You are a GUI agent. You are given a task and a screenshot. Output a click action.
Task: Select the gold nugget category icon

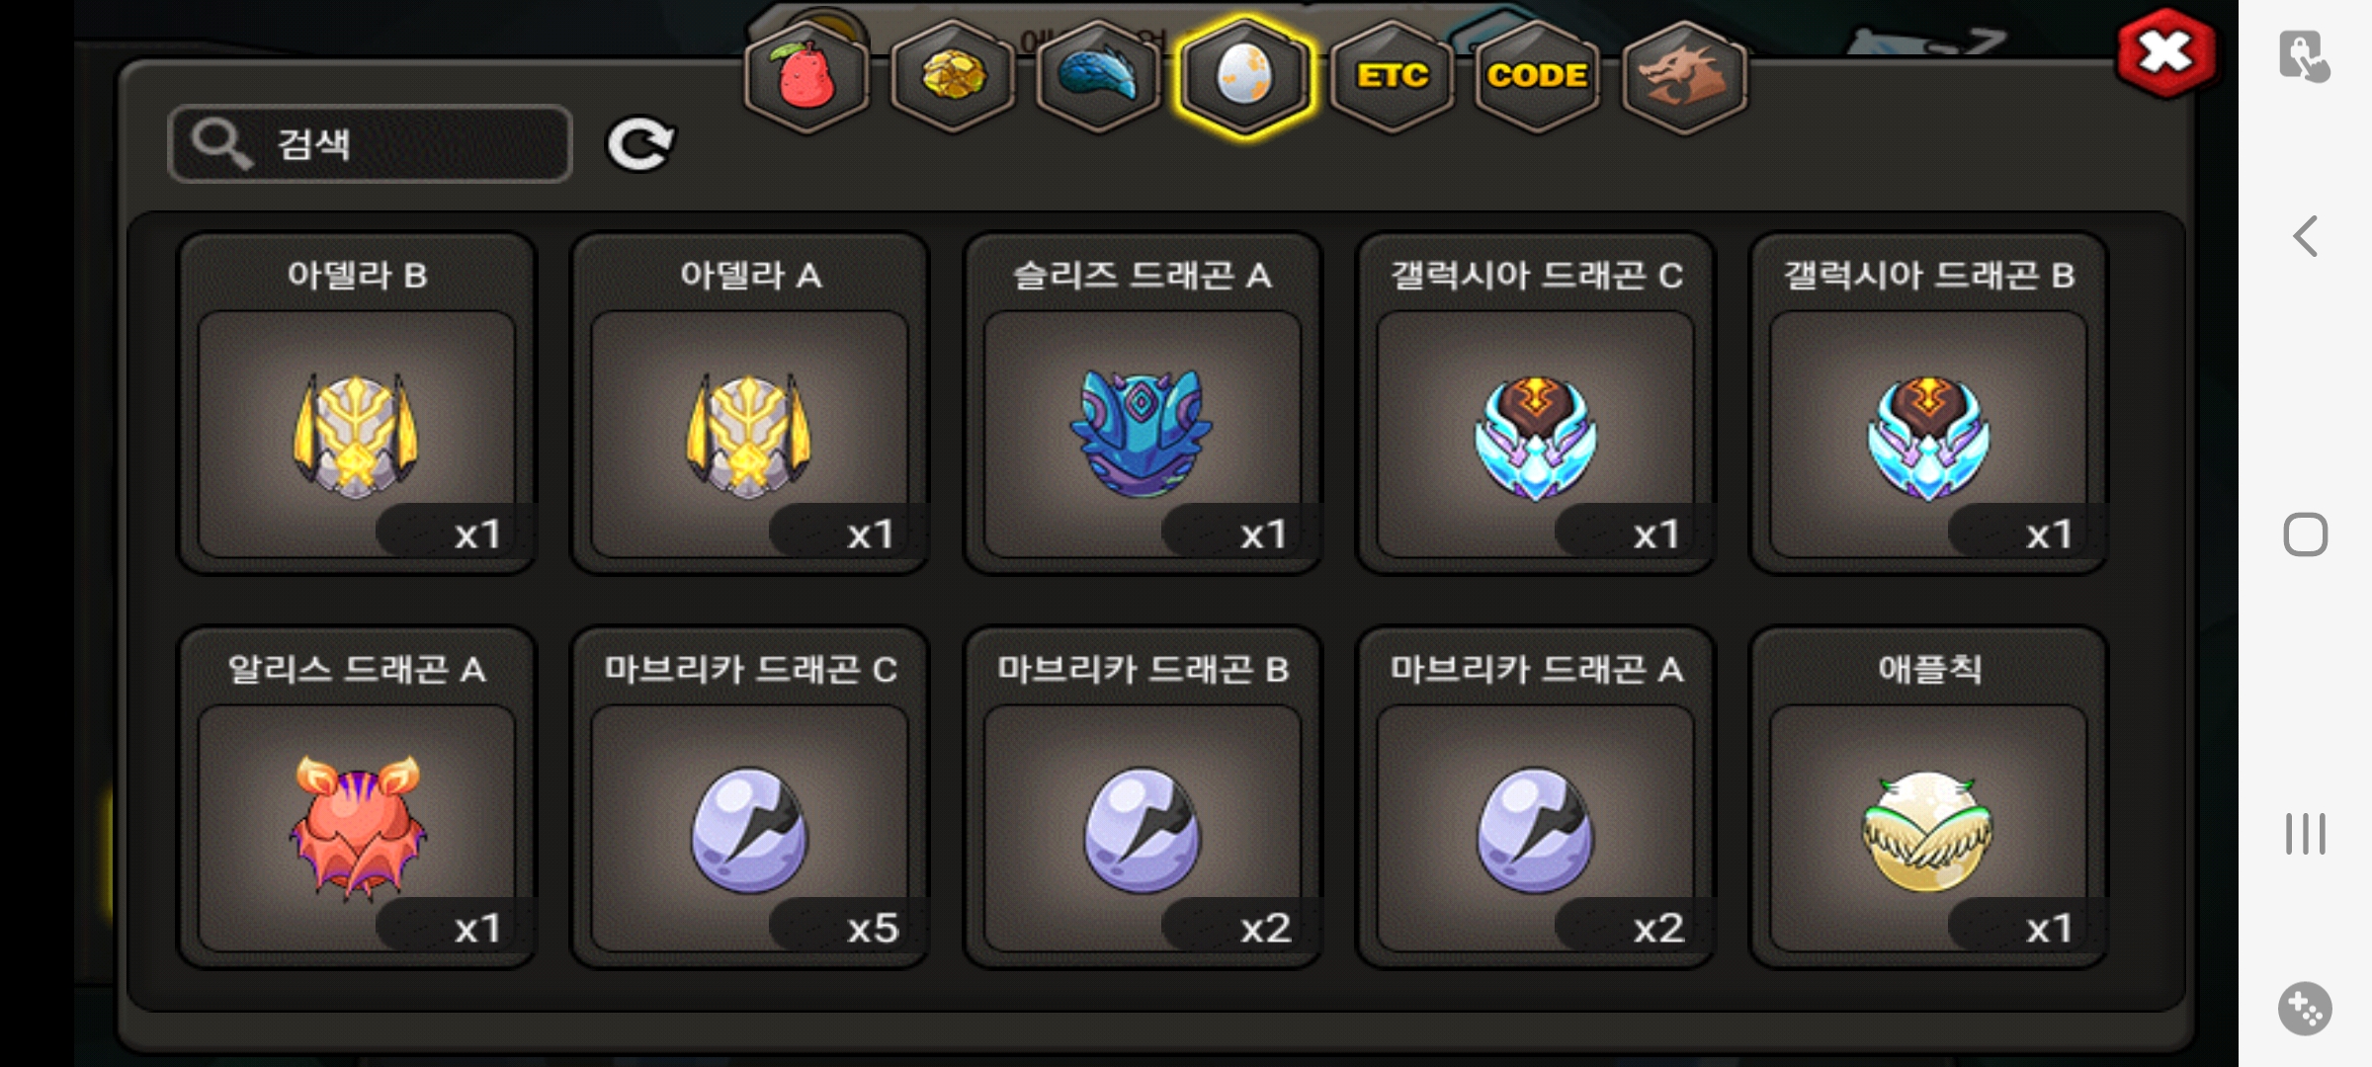[x=953, y=77]
